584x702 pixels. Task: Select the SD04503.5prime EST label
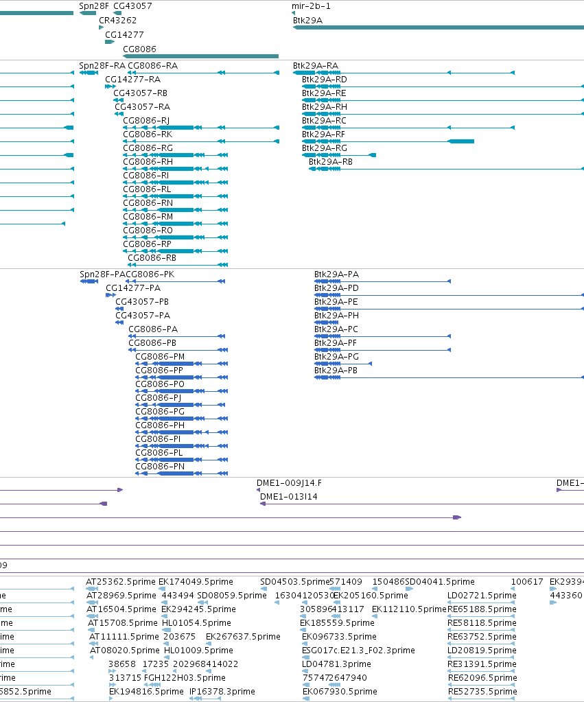coord(294,582)
